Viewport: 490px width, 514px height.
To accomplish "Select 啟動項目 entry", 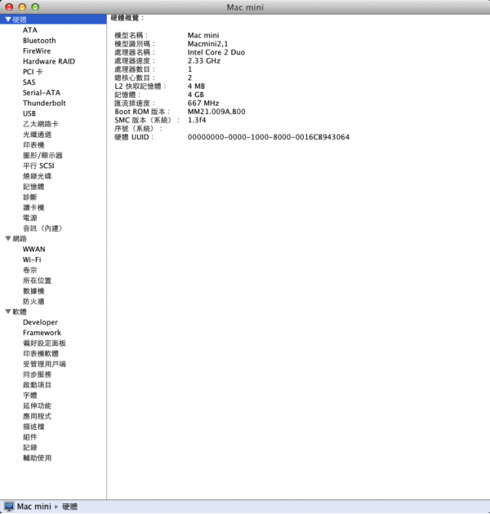I will (x=37, y=385).
